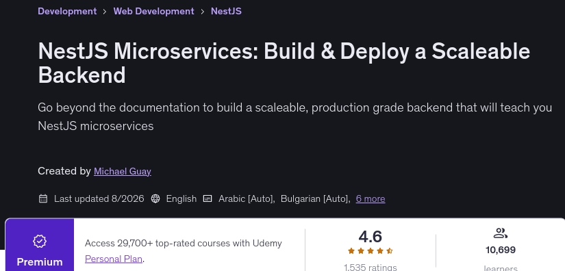The width and height of the screenshot is (565, 271).
Task: Click the learners people icon
Action: 500,233
